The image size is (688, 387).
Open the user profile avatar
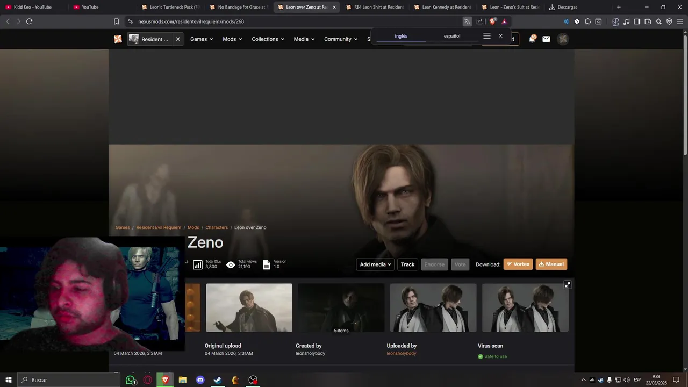tap(563, 39)
